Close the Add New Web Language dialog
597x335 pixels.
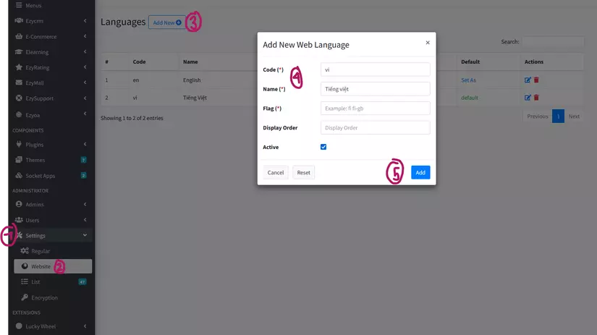click(x=427, y=43)
